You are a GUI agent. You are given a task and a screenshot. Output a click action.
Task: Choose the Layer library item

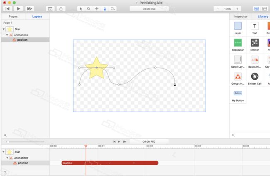coord(238,28)
